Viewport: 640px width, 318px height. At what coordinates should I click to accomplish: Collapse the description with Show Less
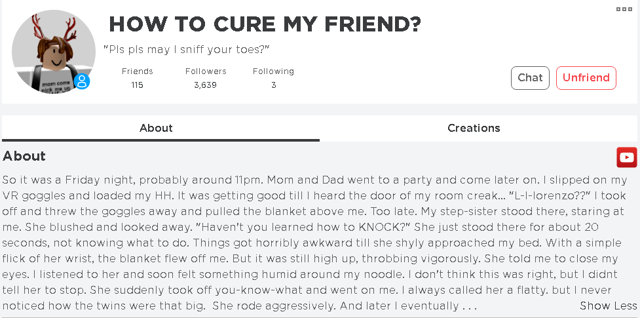608,306
